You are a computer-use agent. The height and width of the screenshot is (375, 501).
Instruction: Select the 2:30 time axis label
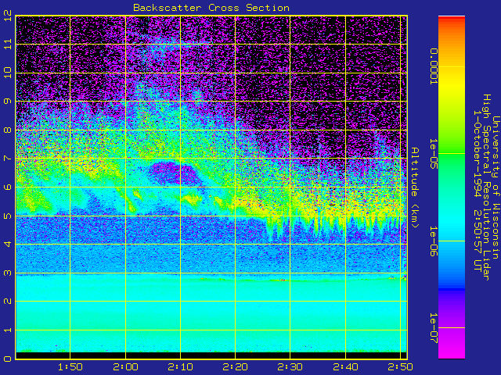click(290, 367)
